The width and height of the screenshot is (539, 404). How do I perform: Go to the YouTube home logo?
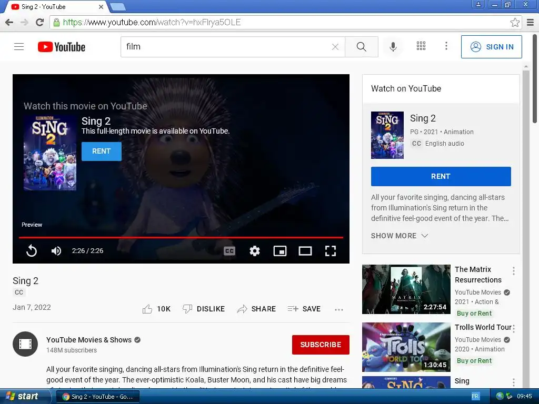click(62, 47)
